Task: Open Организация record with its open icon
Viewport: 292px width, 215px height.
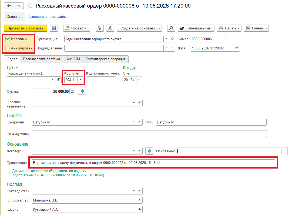Action: tap(172, 39)
